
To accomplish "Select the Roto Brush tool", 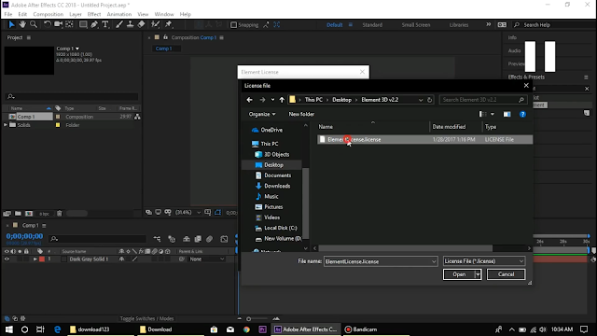I will tap(155, 24).
